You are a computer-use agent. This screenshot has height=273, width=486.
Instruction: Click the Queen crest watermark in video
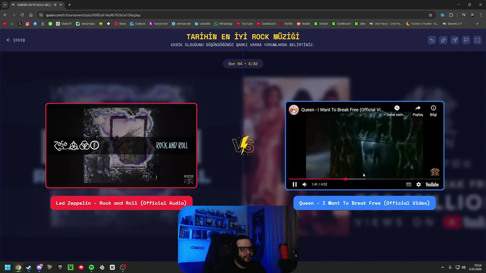(435, 172)
